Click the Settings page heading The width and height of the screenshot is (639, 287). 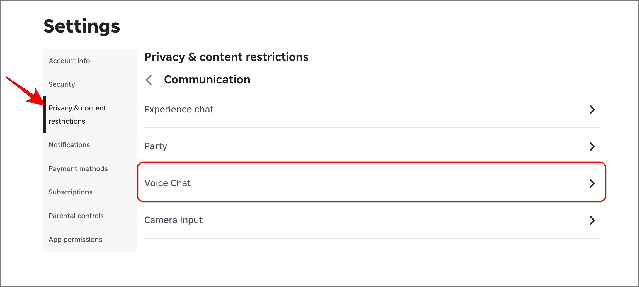click(x=81, y=26)
